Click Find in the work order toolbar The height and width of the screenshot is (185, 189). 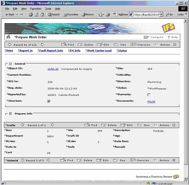click(x=67, y=44)
